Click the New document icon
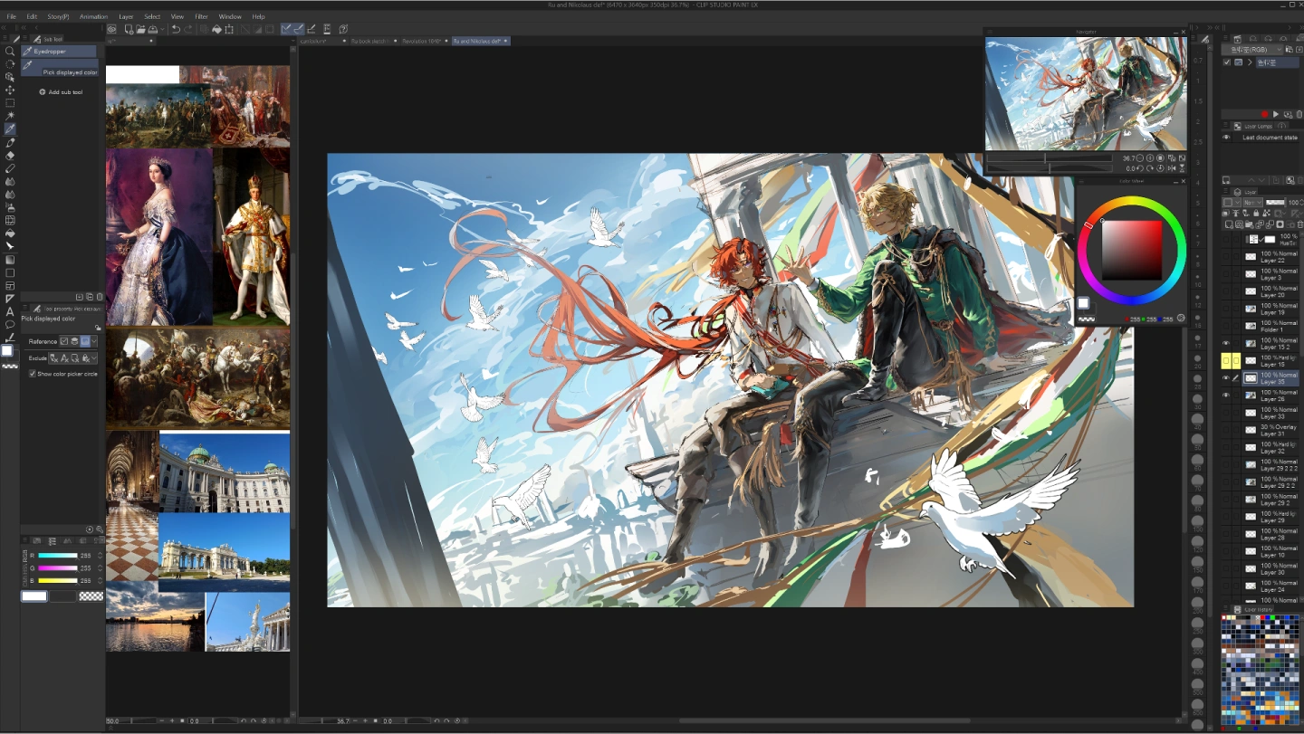The height and width of the screenshot is (734, 1304). point(129,29)
